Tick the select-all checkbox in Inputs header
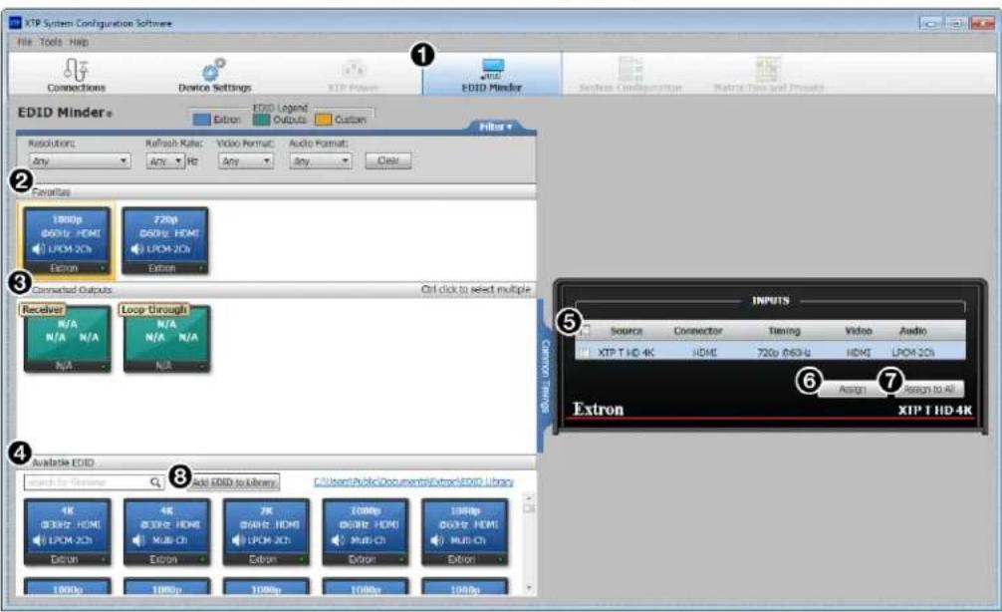The height and width of the screenshot is (612, 1002). pyautogui.click(x=586, y=330)
